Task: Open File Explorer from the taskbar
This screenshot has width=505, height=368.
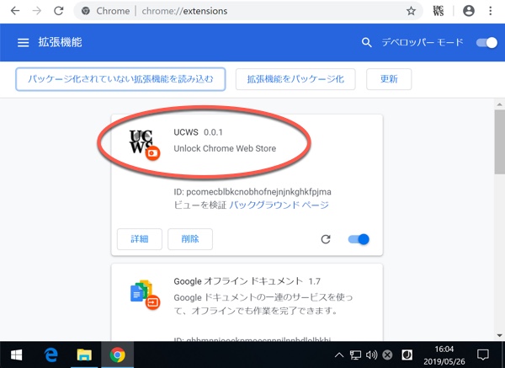Action: [84, 355]
